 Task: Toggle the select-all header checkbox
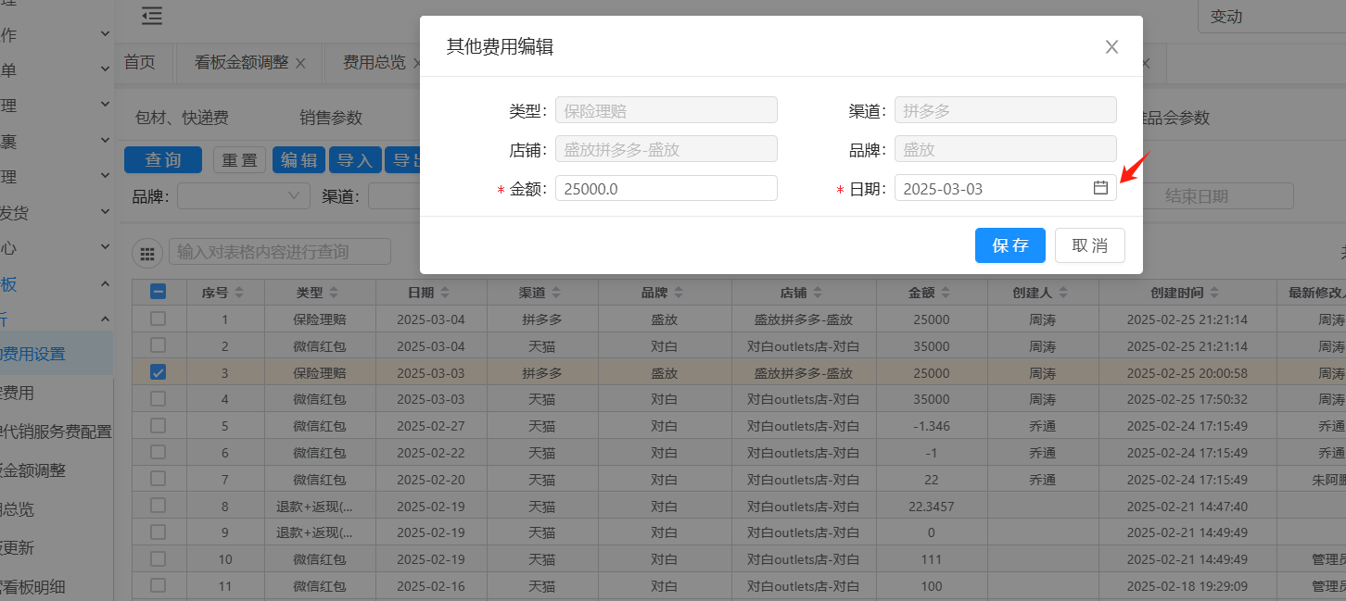(x=159, y=292)
